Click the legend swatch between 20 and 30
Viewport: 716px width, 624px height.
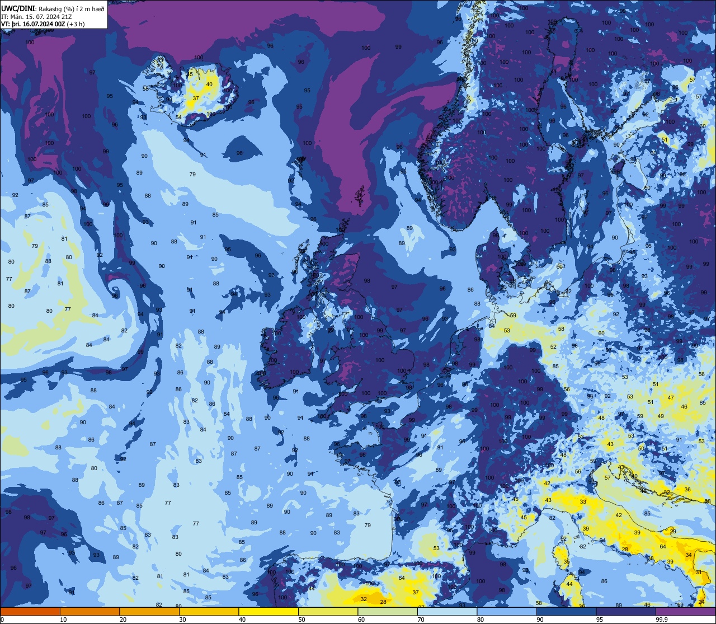coord(149,612)
